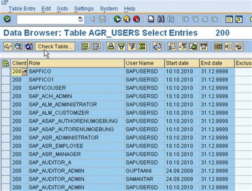252x191 pixels.
Task: Open Find with the binoculars icon
Action: 161,19
